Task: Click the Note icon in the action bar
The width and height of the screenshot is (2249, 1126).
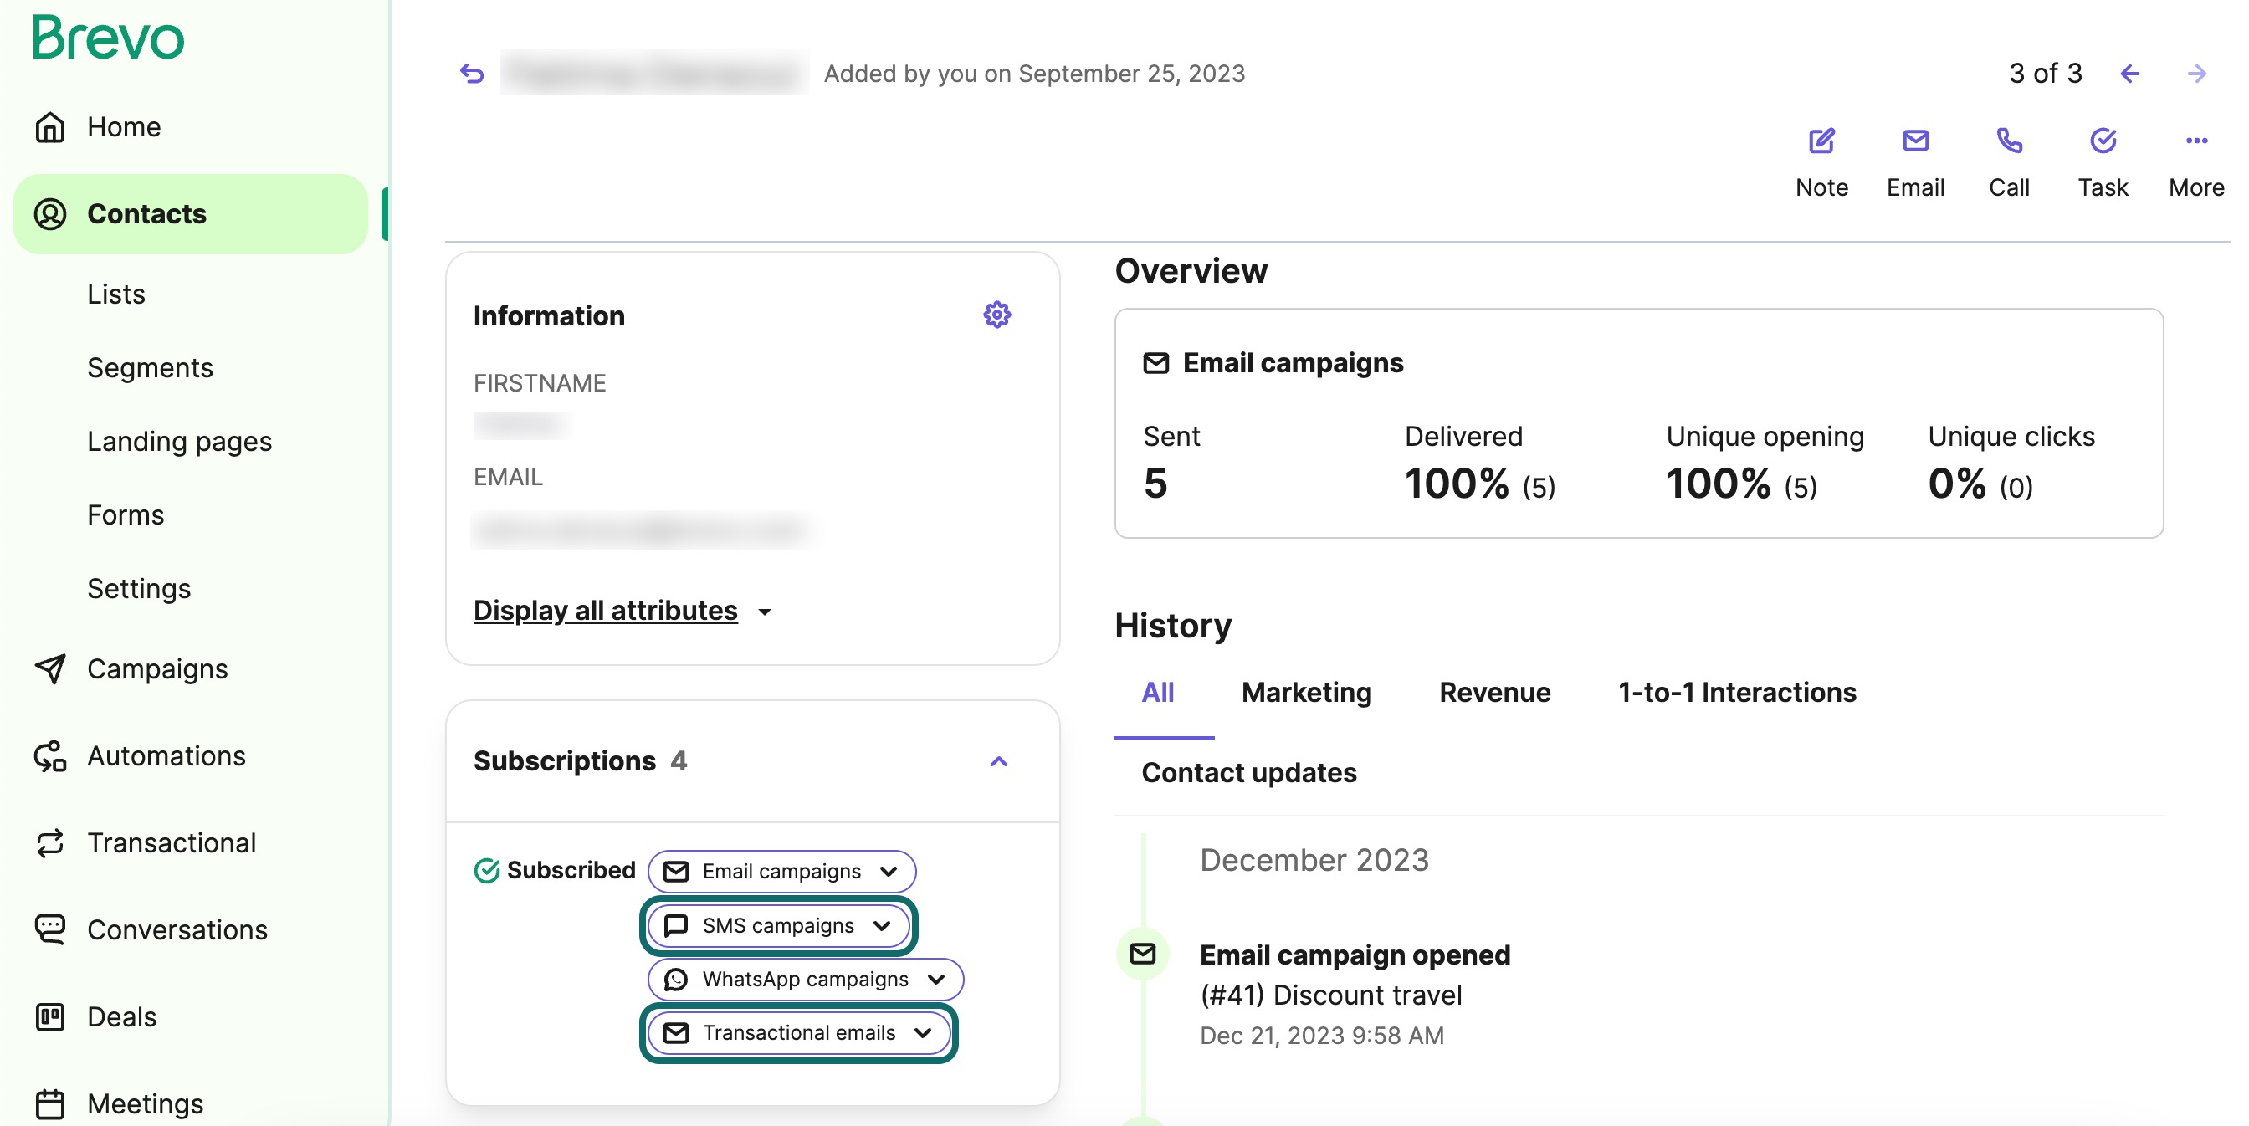Action: pyautogui.click(x=1821, y=141)
